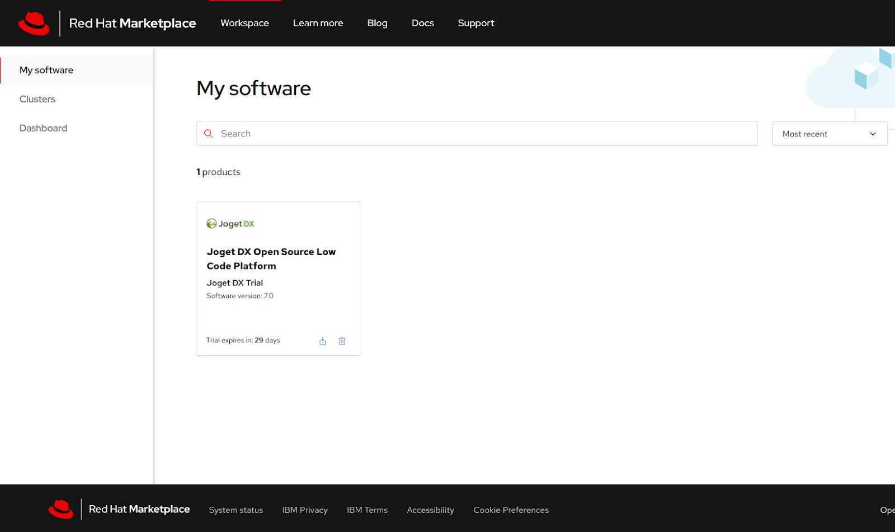Click the Red Hat Marketplace header title

click(x=133, y=23)
